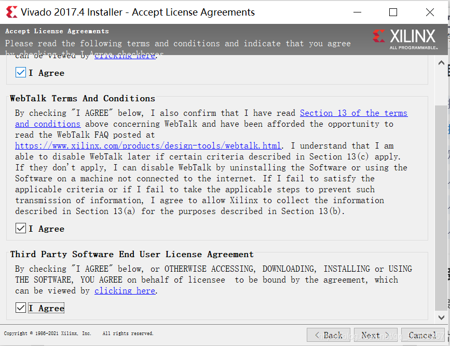Click the I Agree label under Third Party
This screenshot has width=450, height=346.
(x=46, y=308)
